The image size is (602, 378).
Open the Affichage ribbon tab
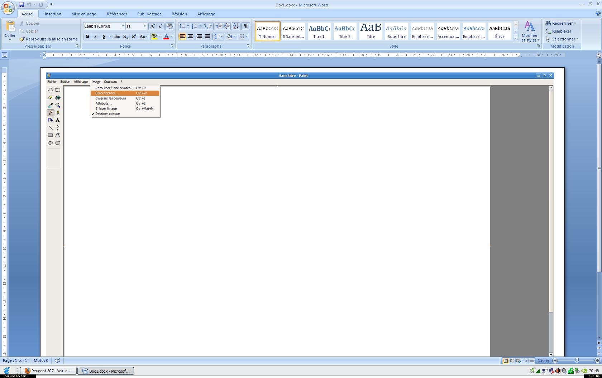[206, 14]
